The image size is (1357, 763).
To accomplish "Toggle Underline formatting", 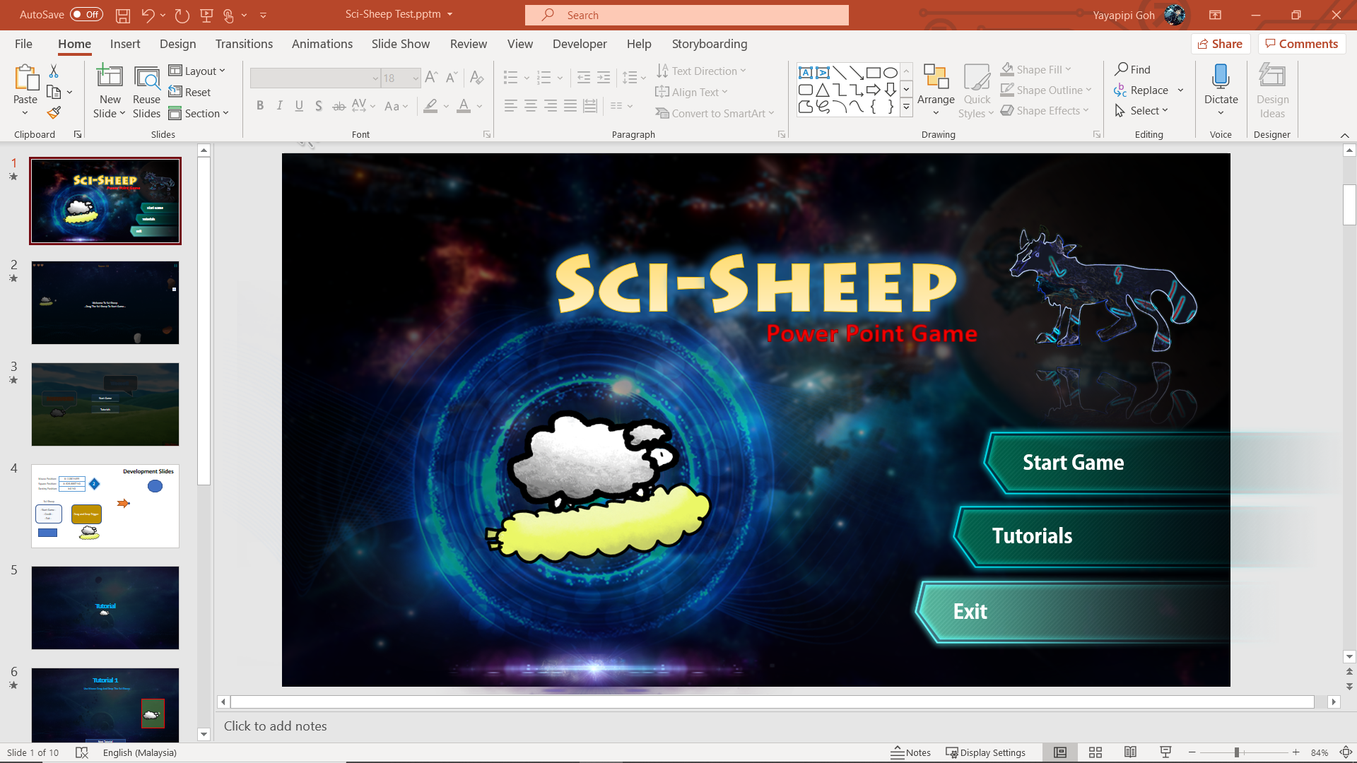I will point(299,106).
